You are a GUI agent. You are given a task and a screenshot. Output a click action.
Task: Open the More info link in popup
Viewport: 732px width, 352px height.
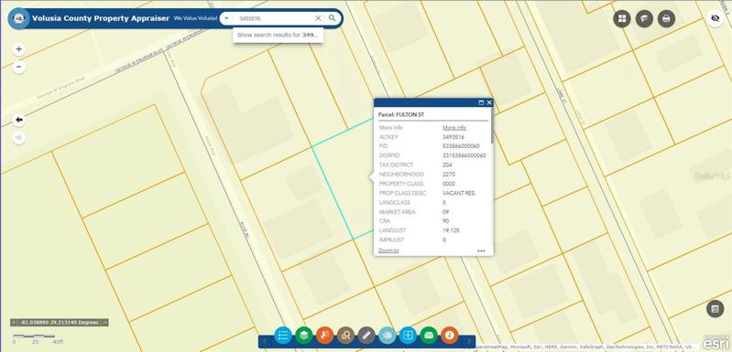tap(454, 128)
